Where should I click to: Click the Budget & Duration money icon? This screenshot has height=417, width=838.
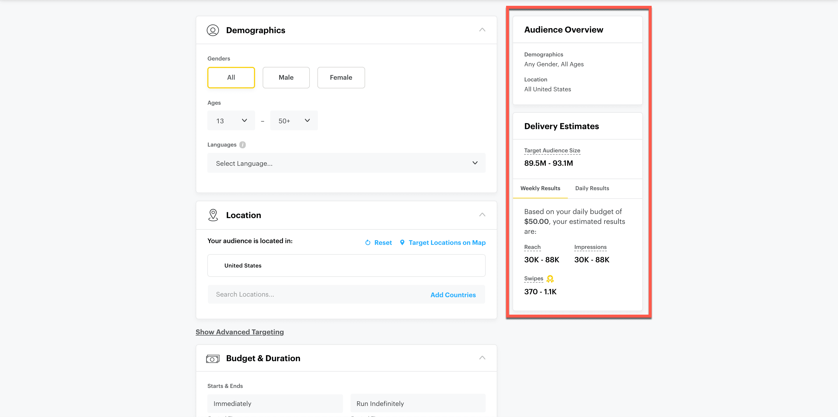[213, 359]
